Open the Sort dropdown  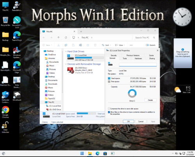[106, 45]
